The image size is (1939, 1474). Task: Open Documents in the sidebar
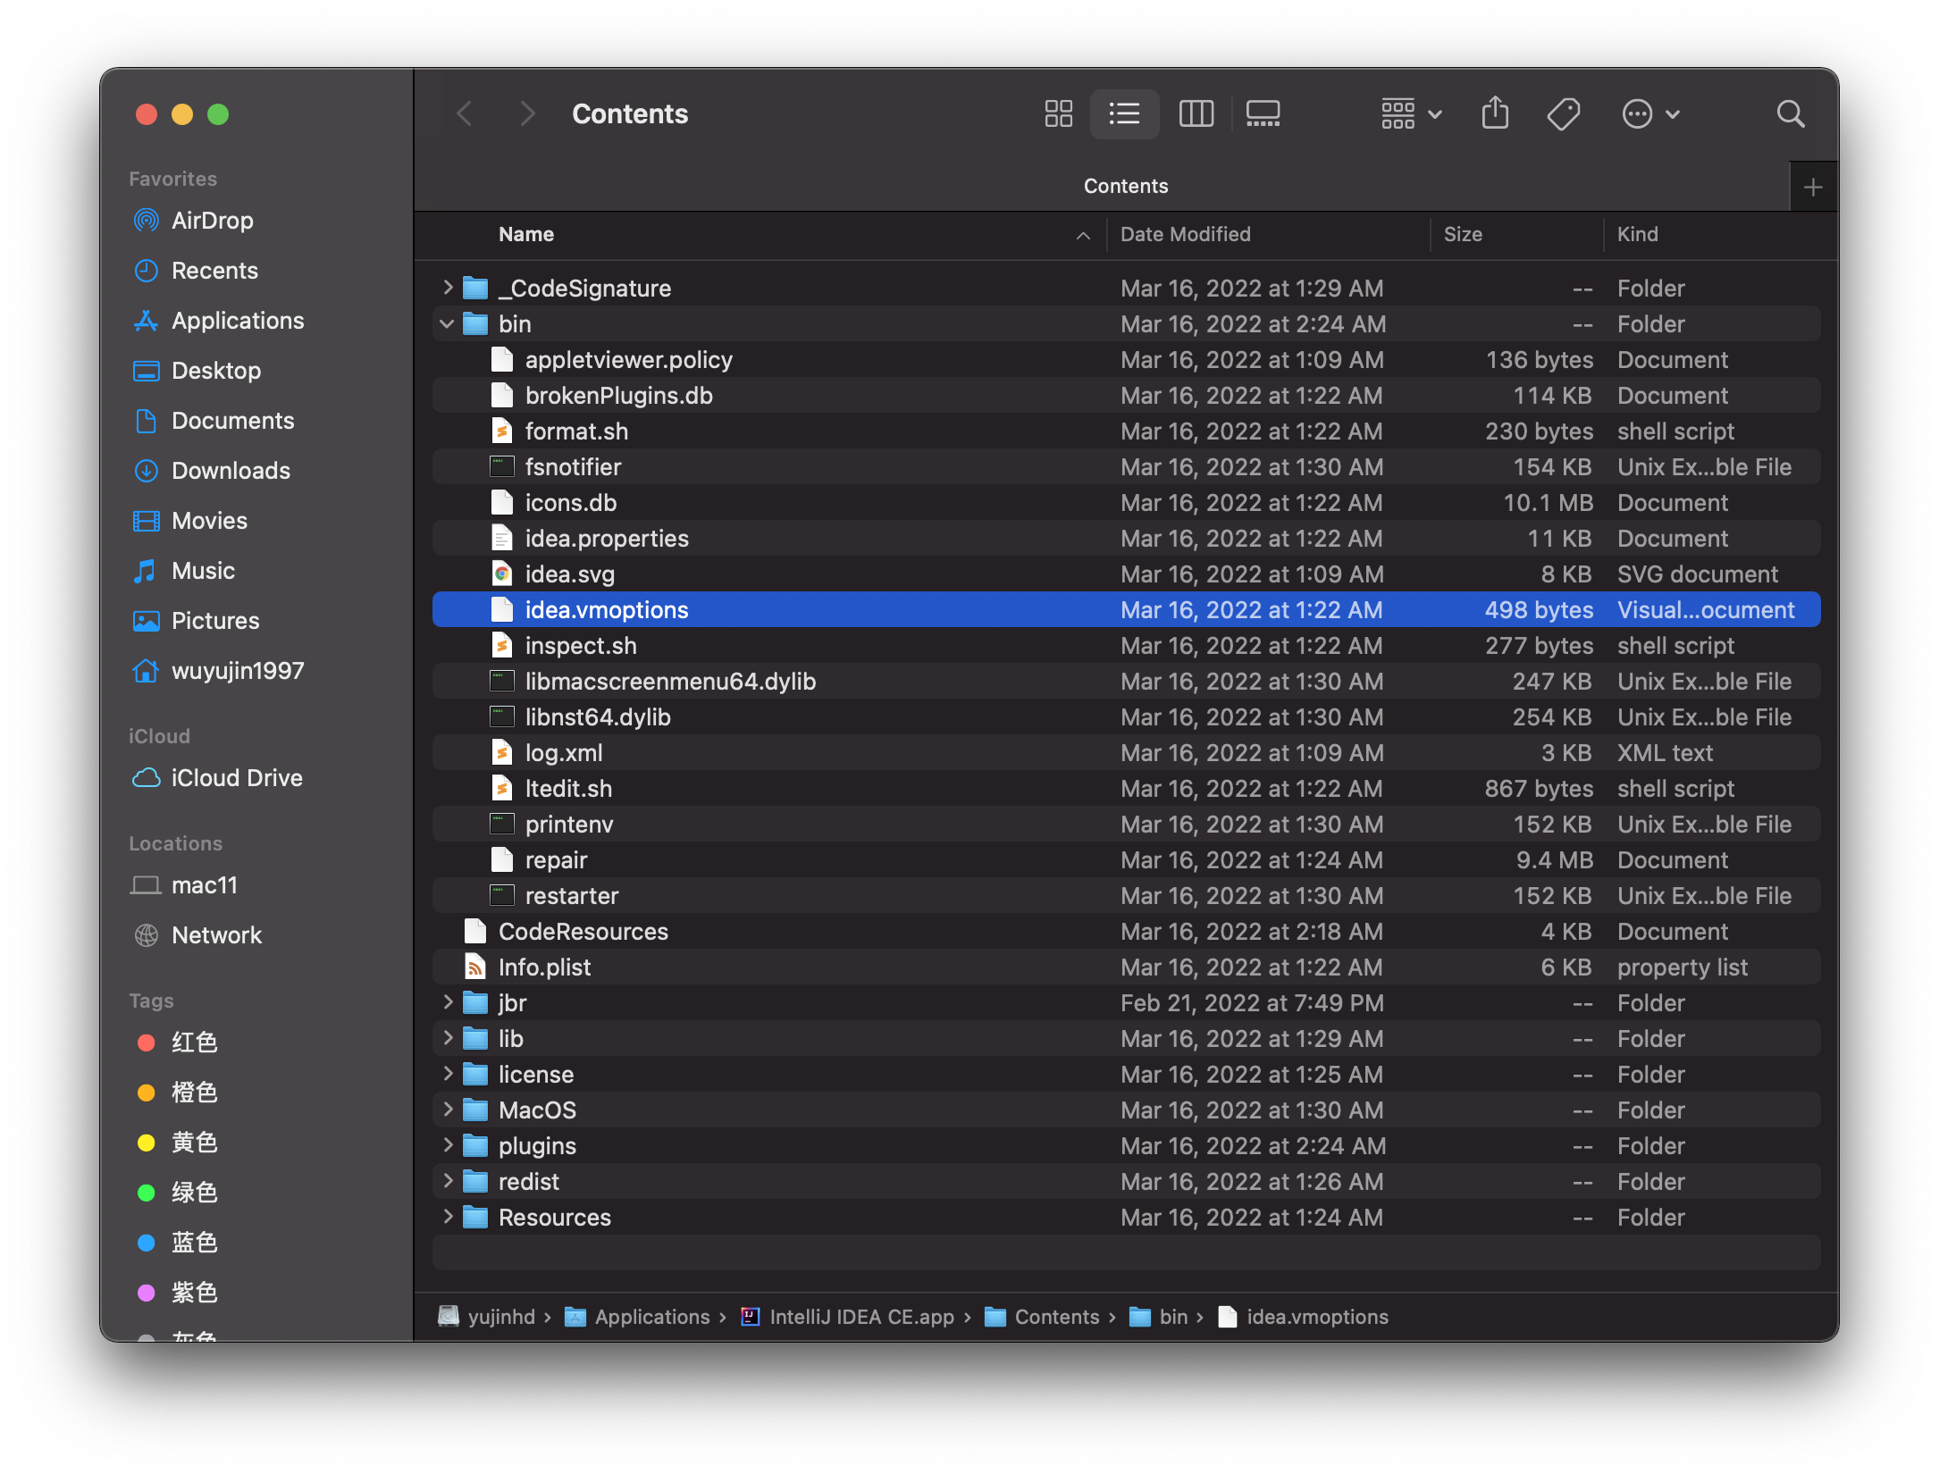[x=232, y=421]
